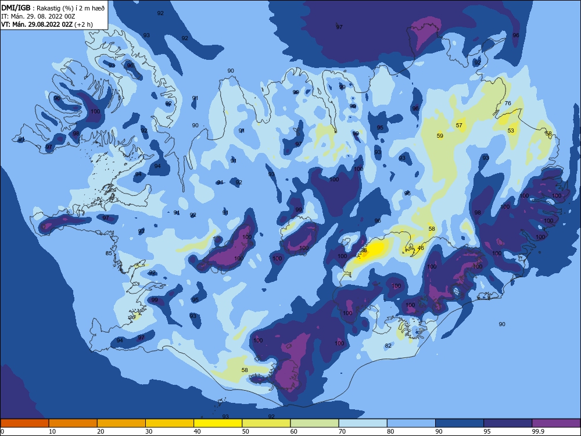Click the legend tick label '60'

coord(294,431)
